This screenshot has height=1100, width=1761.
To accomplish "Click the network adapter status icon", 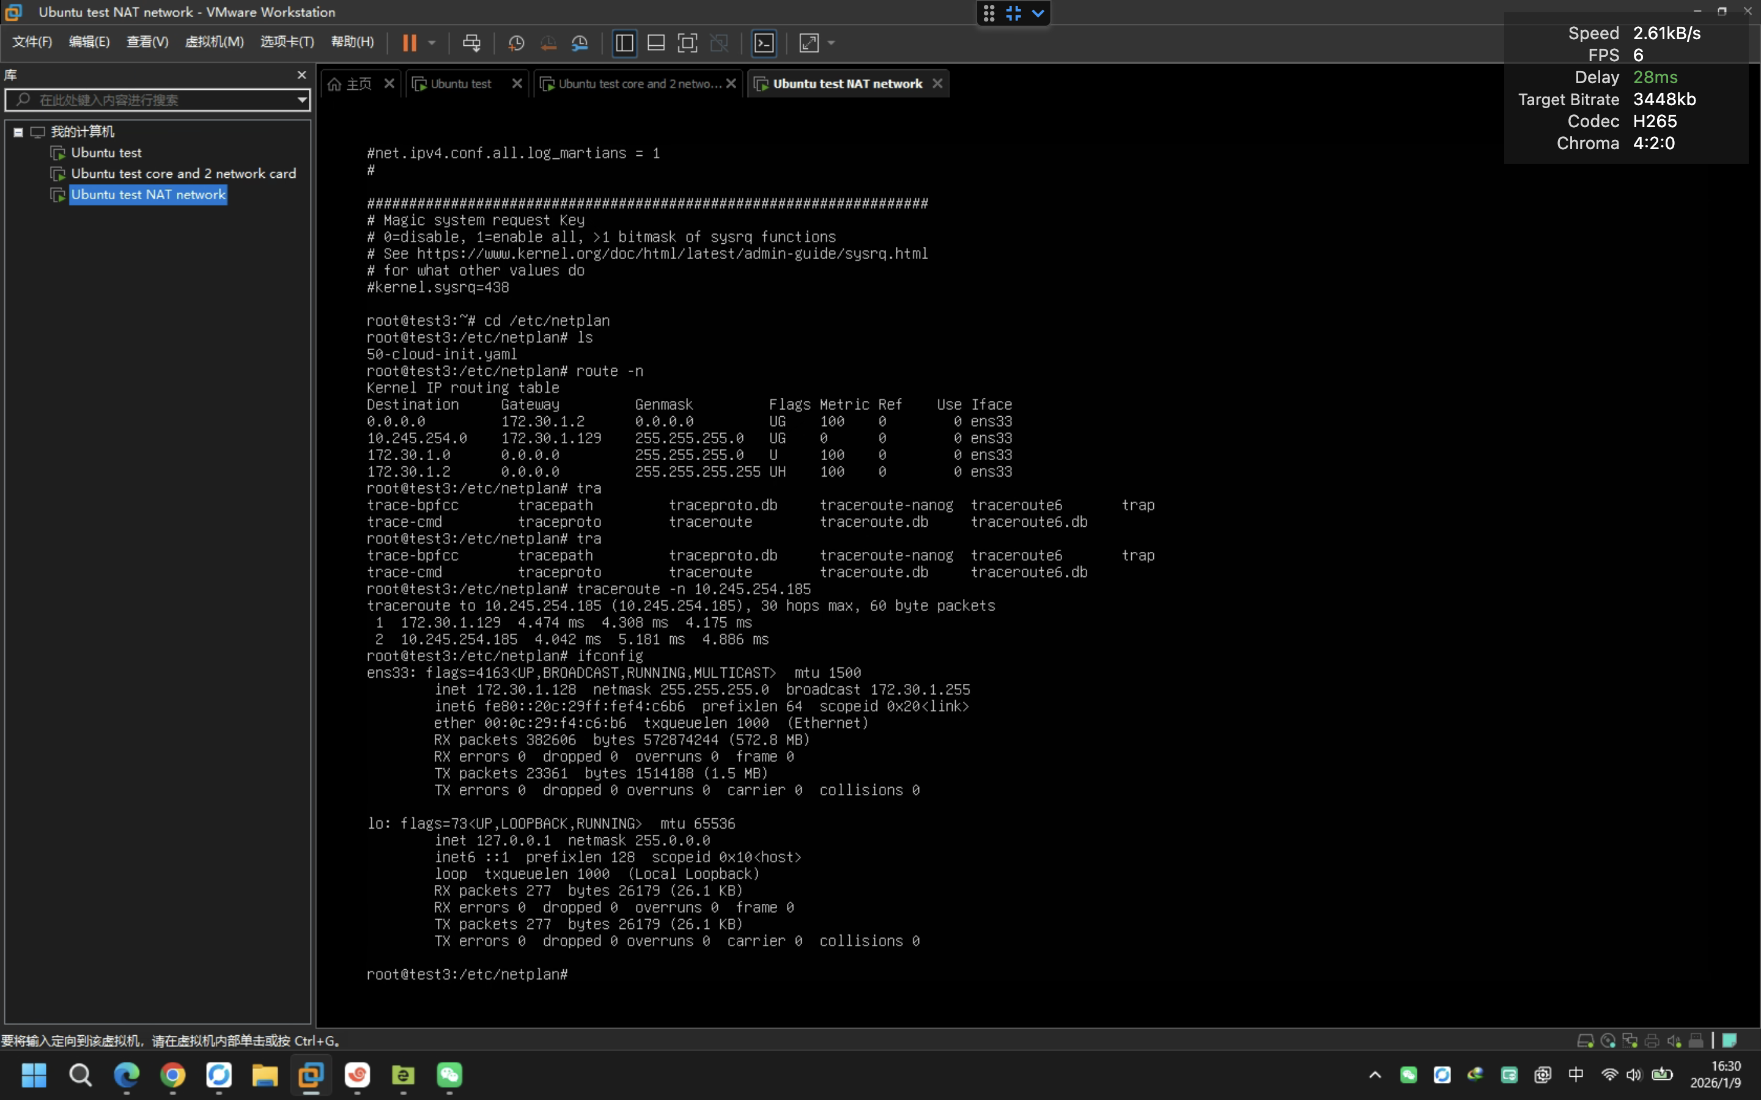I will pos(1630,1040).
